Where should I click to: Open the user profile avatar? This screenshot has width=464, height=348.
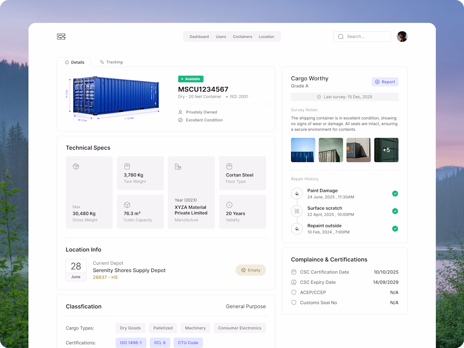[402, 36]
